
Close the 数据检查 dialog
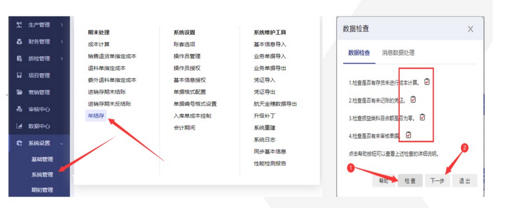[x=470, y=29]
